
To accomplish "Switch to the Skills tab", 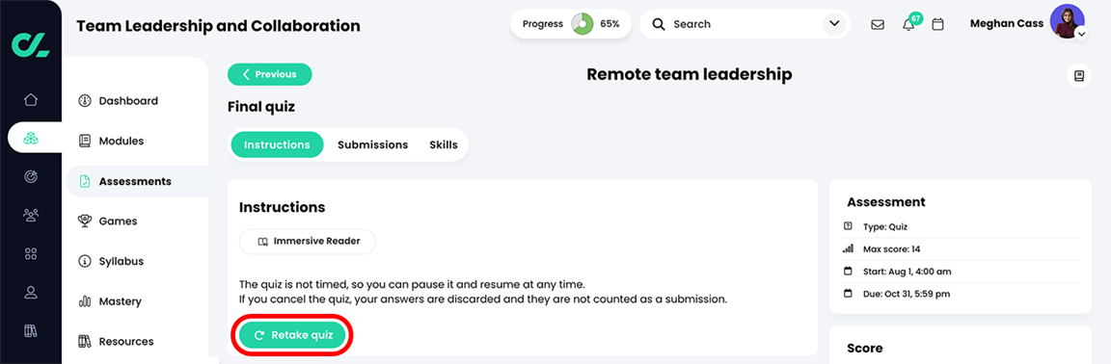I will pyautogui.click(x=444, y=144).
